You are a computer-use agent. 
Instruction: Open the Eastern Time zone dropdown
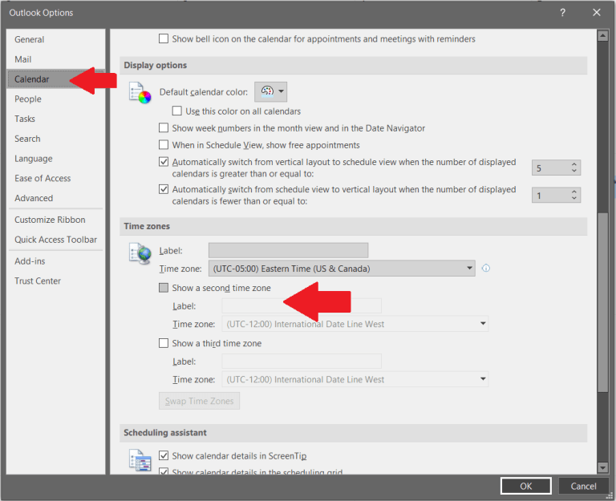[342, 269]
